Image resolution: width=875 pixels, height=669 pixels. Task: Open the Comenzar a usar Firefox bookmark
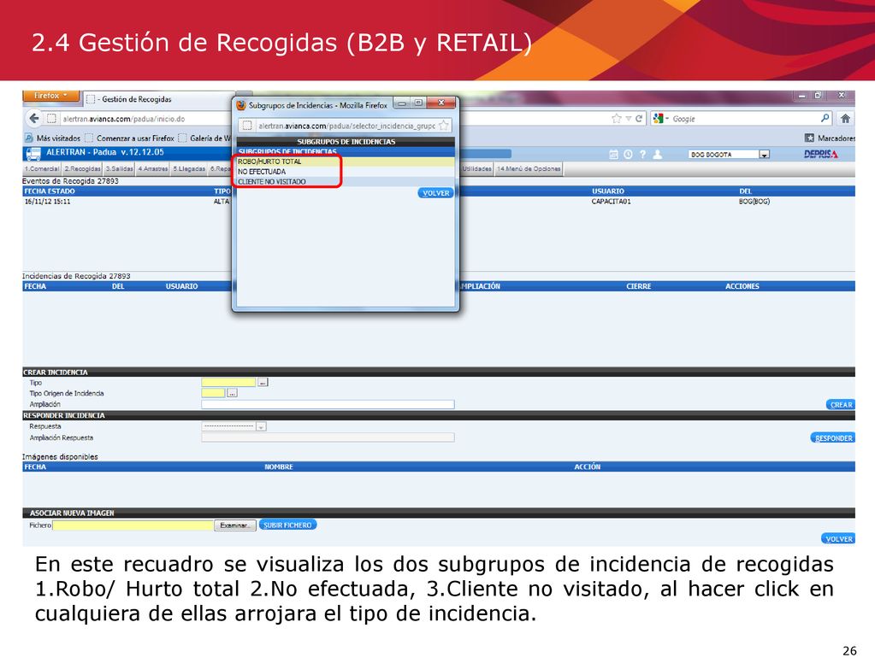[x=130, y=138]
